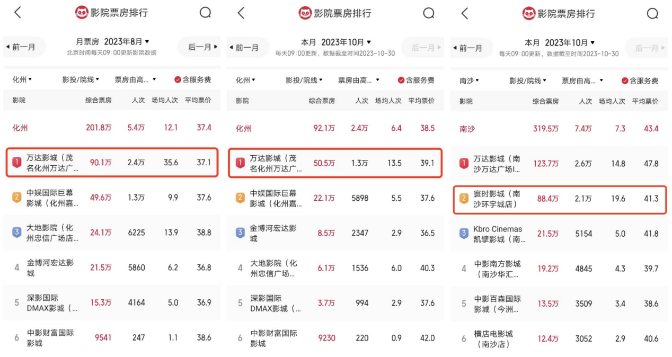Tap rank 1 badge beside 50.5万 row
This screenshot has width=672, height=357.
click(240, 163)
